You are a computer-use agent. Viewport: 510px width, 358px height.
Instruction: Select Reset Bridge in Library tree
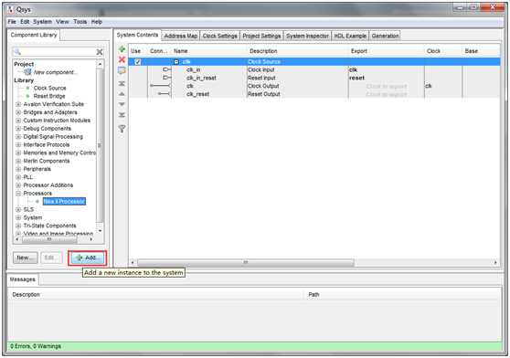(x=49, y=96)
